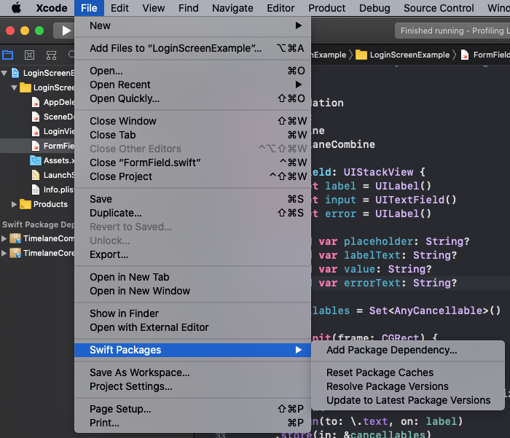Image resolution: width=510 pixels, height=438 pixels.
Task: Choose Project Settings...
Action: 192,386
